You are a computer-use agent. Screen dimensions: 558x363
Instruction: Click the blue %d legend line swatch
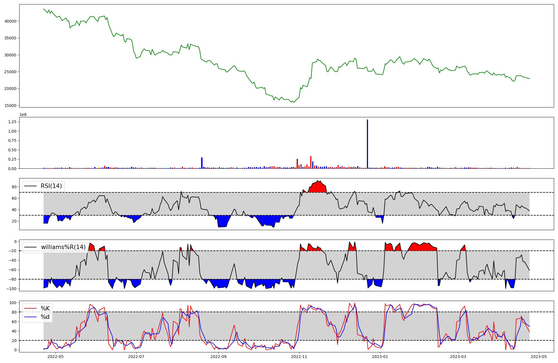click(30, 317)
